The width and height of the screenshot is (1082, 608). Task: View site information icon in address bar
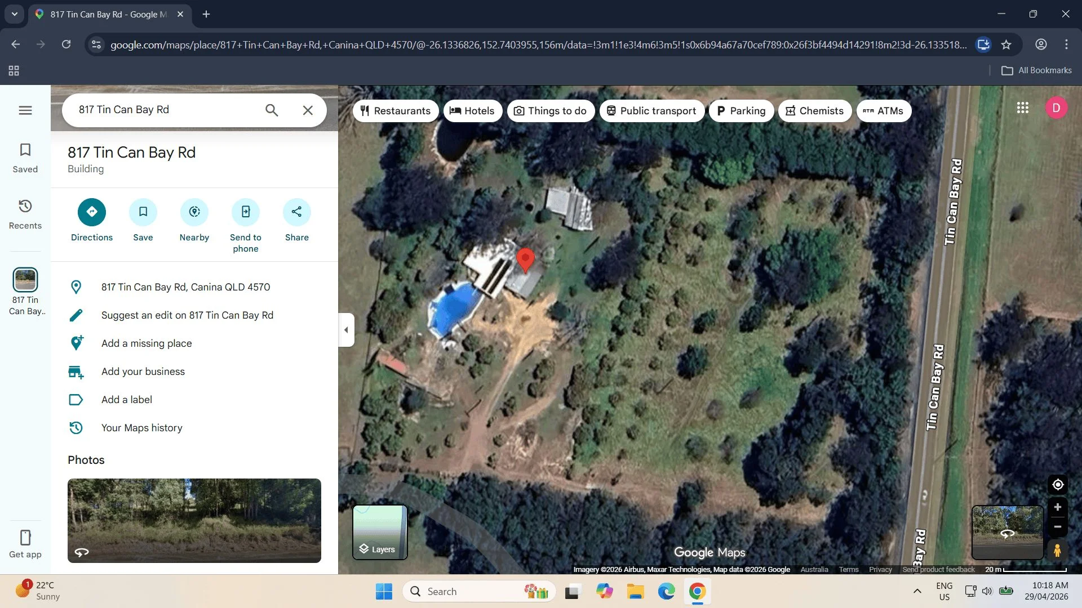(x=96, y=44)
